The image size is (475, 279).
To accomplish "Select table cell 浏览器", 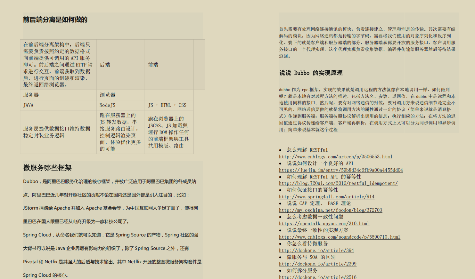I will tap(121, 95).
